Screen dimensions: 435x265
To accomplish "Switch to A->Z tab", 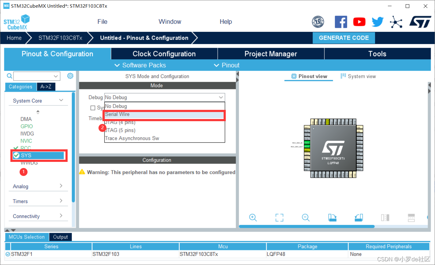I will [46, 87].
